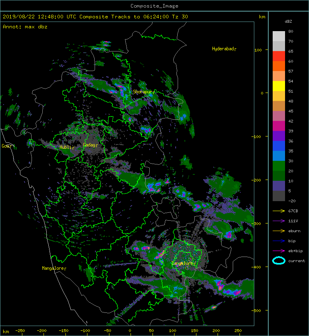Viewport: 309px width, 336px height.
Task: Click the green 30 dBZ color swatch
Action: click(279, 166)
